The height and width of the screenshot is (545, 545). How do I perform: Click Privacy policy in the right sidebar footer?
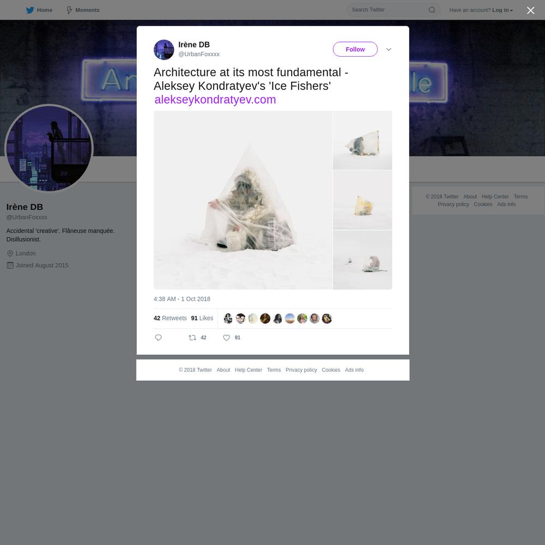point(453,204)
